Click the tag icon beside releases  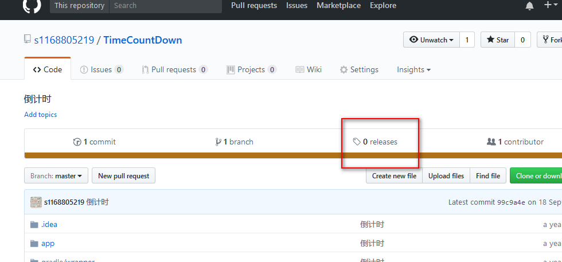(x=357, y=142)
